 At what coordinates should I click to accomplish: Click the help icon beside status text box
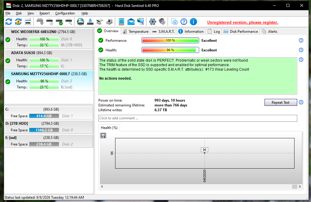coord(301,60)
